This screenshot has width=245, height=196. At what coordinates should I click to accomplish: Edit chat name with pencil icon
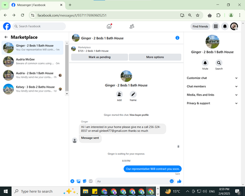click(x=133, y=94)
